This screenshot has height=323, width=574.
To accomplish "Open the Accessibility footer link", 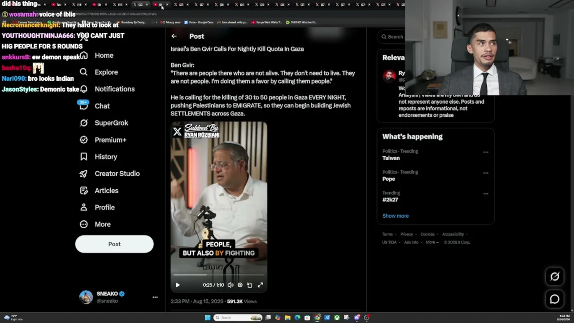I will click(453, 234).
